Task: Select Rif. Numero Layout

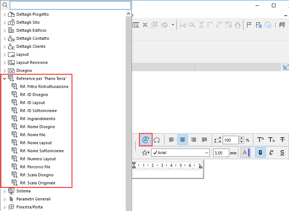Action: click(x=38, y=159)
